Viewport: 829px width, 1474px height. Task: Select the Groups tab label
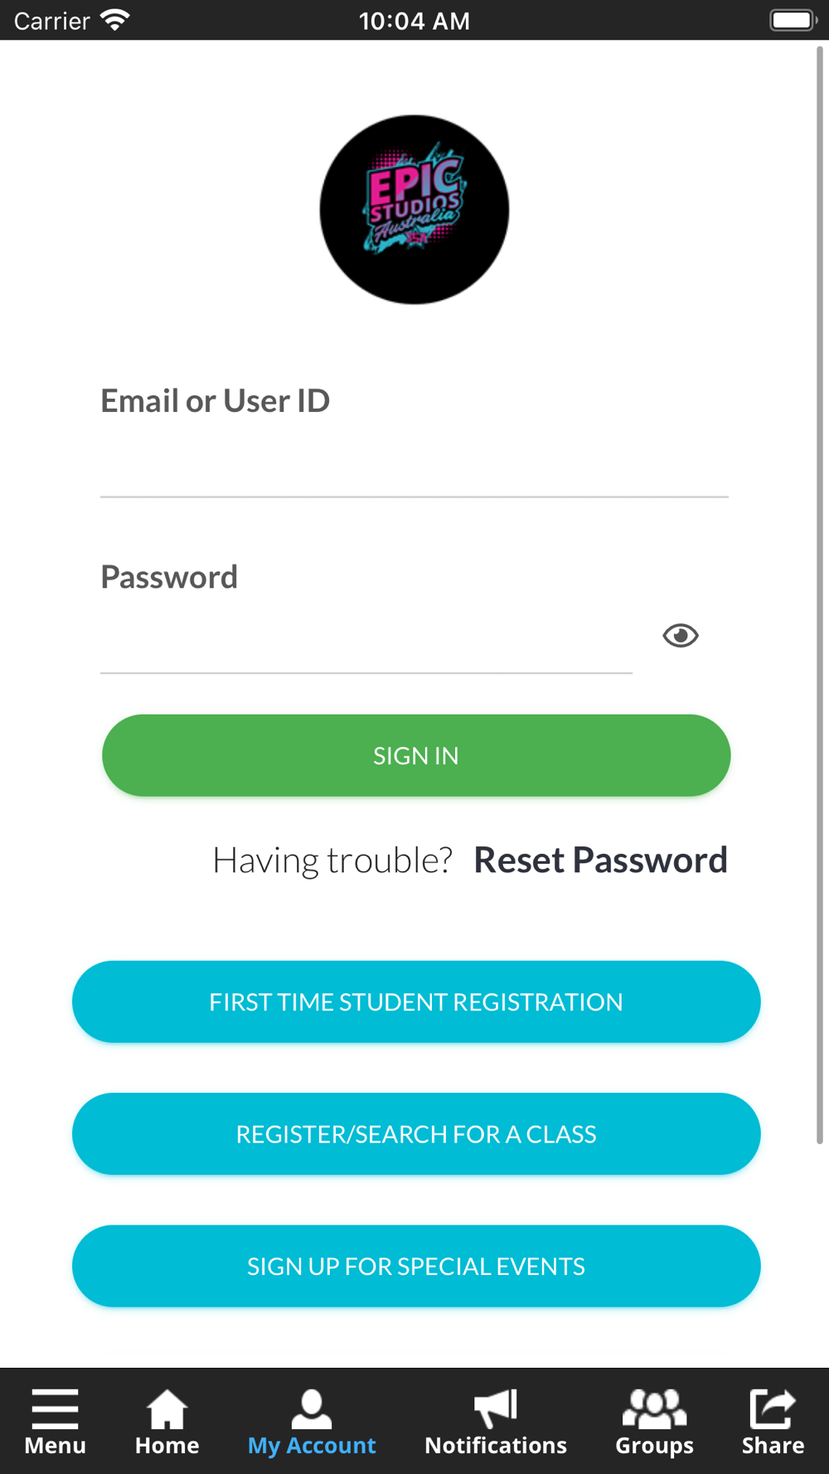point(654,1446)
